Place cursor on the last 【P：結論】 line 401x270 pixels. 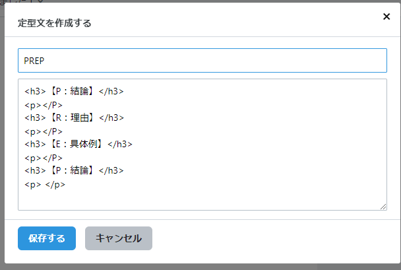click(74, 170)
